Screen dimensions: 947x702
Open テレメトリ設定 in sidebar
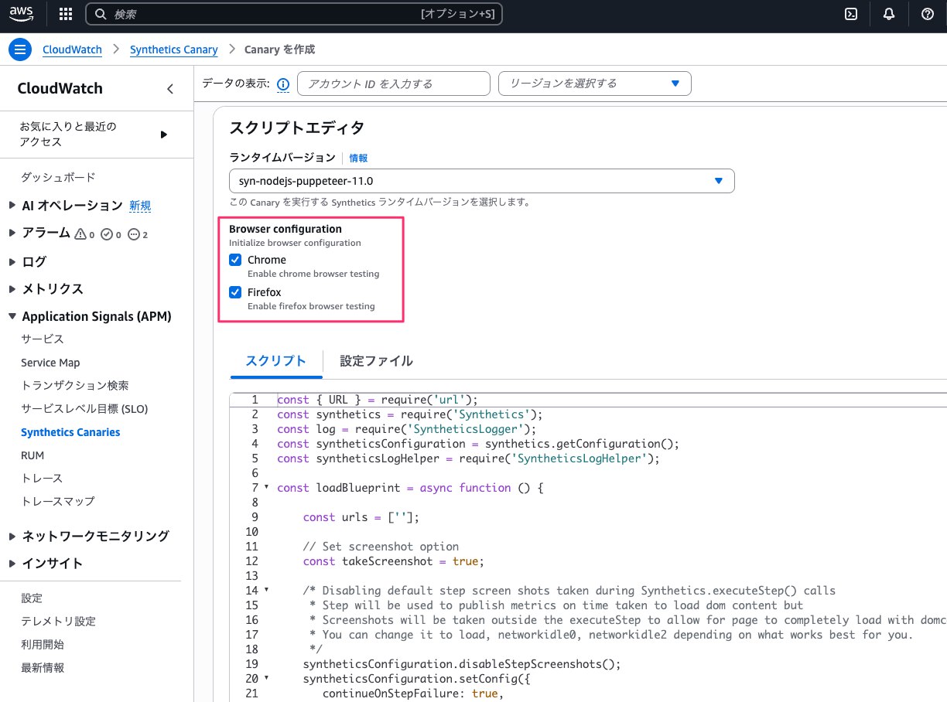pyautogui.click(x=59, y=622)
